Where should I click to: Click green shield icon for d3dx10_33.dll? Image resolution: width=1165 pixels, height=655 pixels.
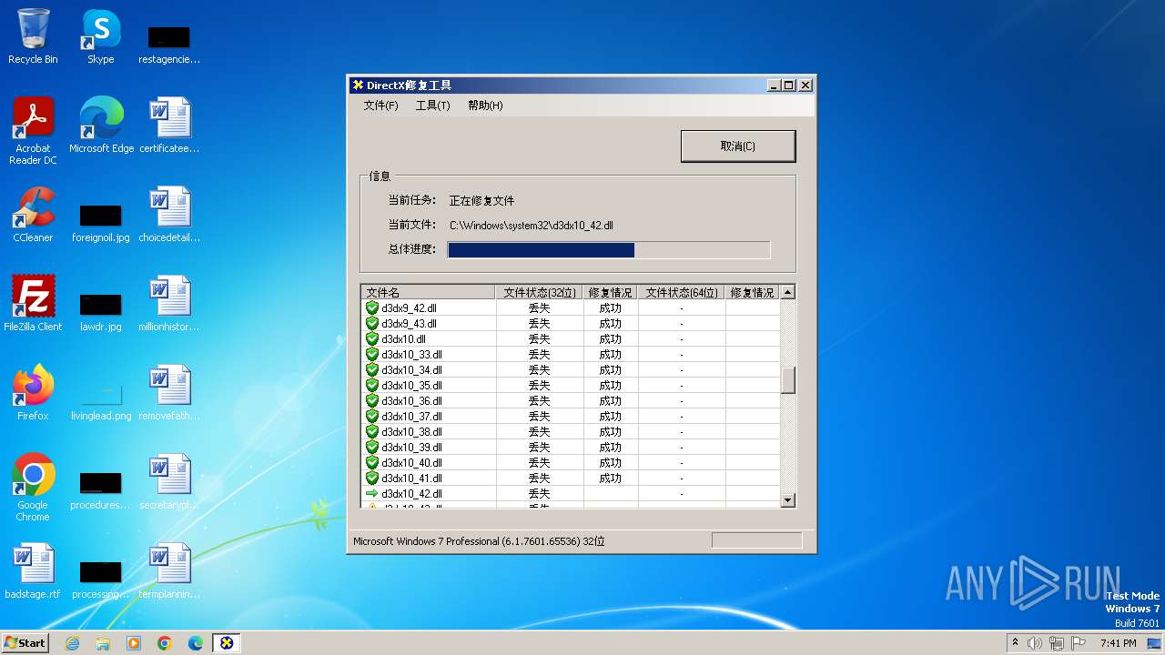tap(372, 355)
